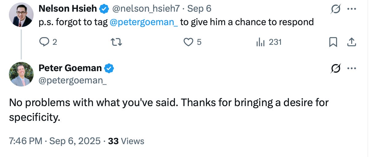Screen dimensions: 369x157
Task: Click the @nelson_hsieh7 handle
Action: click(146, 9)
